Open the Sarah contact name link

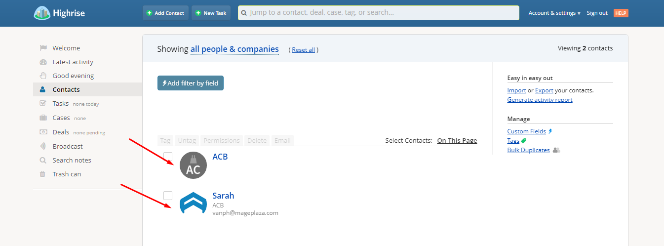click(x=223, y=196)
